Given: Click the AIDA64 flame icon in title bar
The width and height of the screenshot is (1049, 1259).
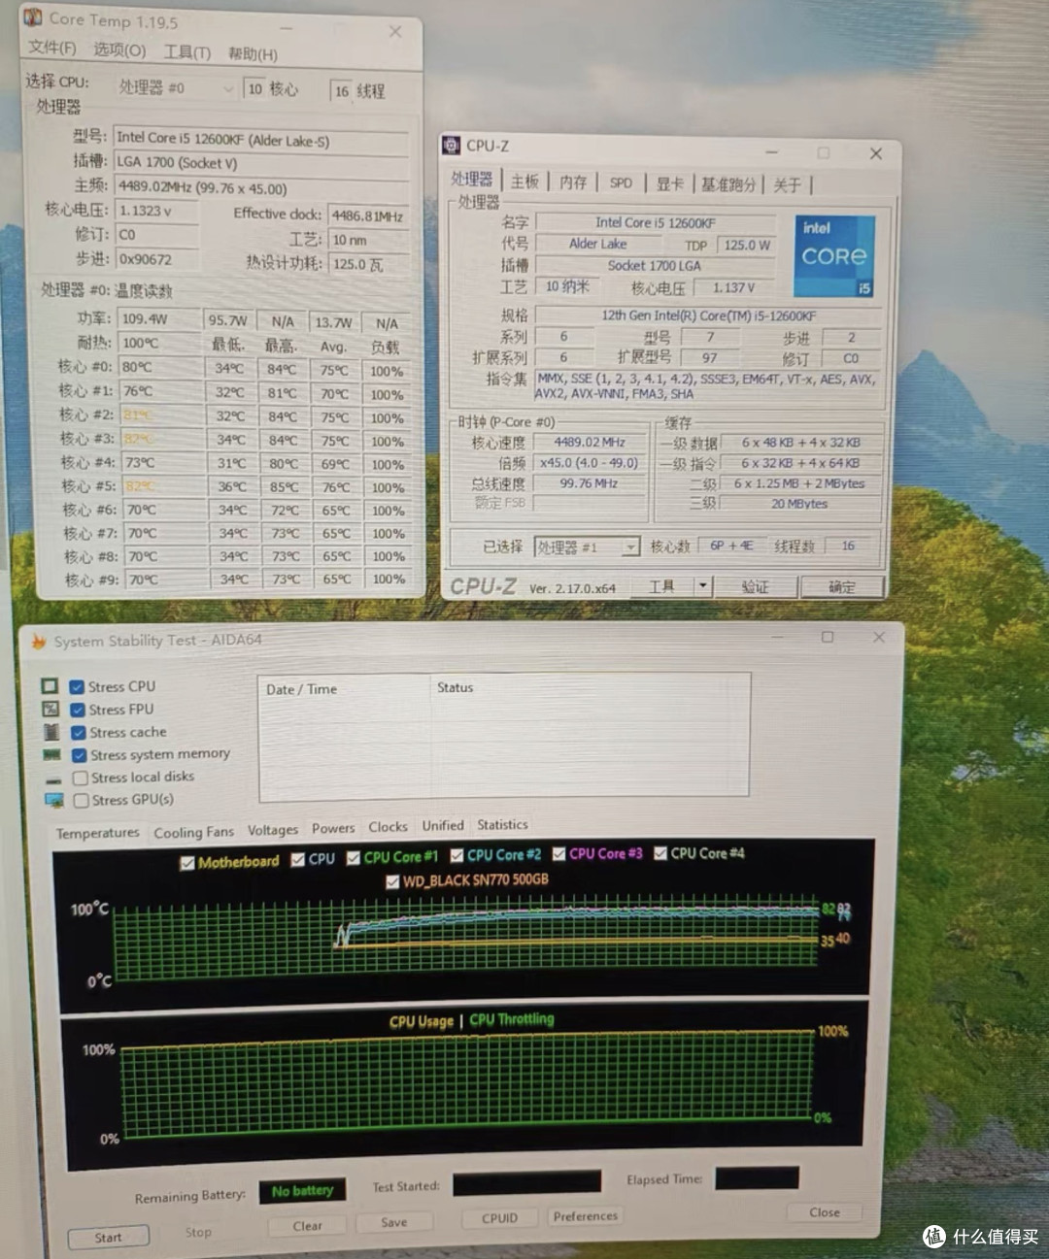Looking at the screenshot, I should tap(40, 642).
